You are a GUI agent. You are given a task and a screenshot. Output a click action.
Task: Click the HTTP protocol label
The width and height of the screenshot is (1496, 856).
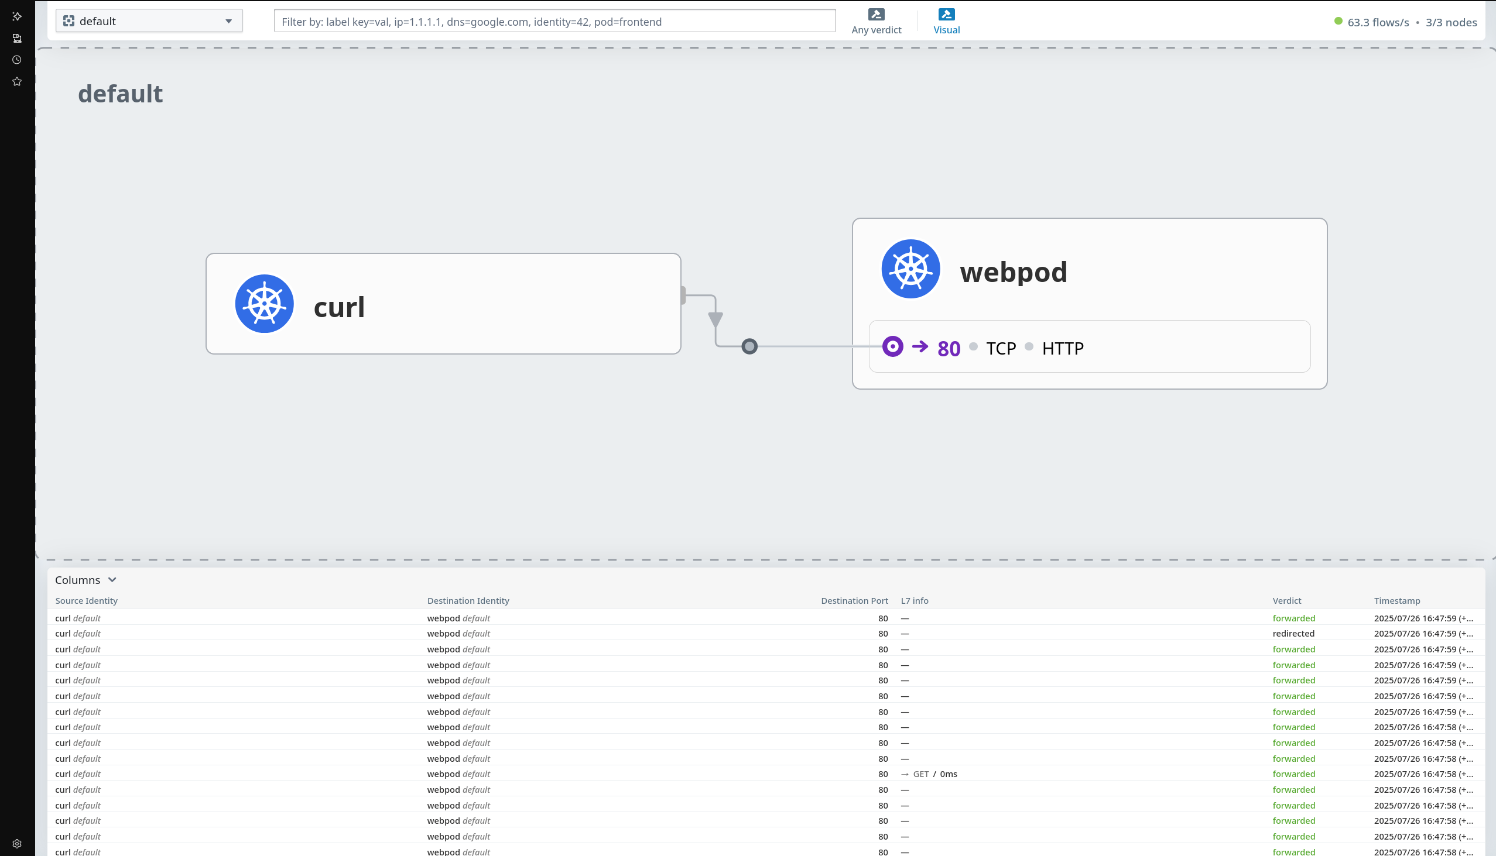(x=1063, y=348)
